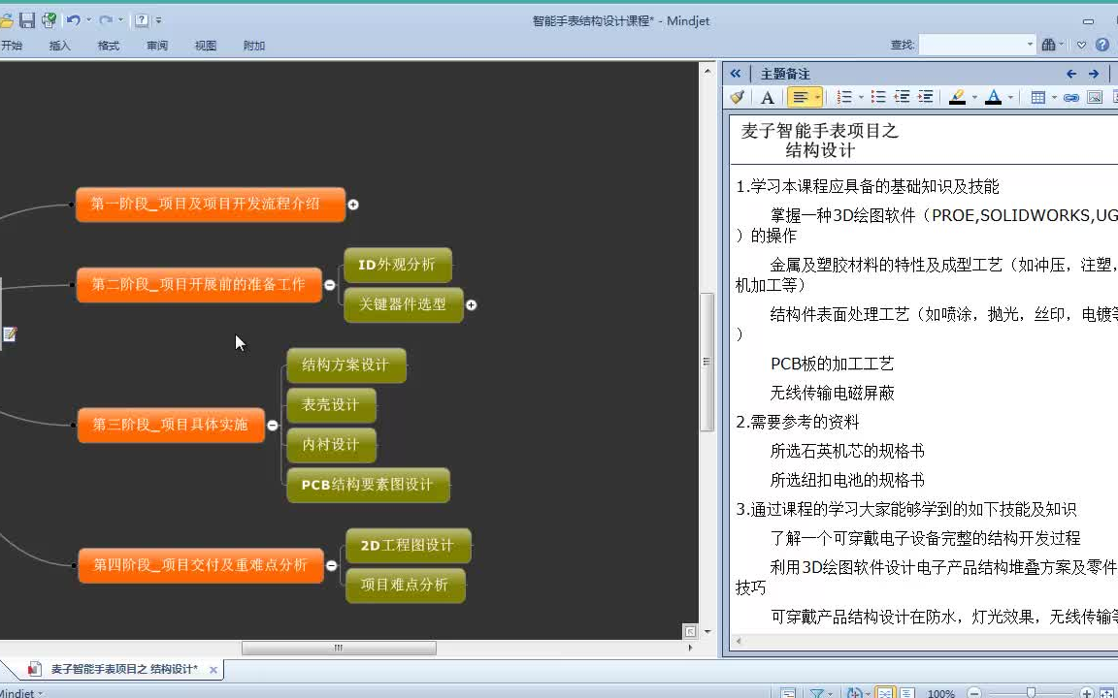Viewport: 1118px width, 698px height.
Task: Switch to the 视图 ribbon tab
Action: 205,45
